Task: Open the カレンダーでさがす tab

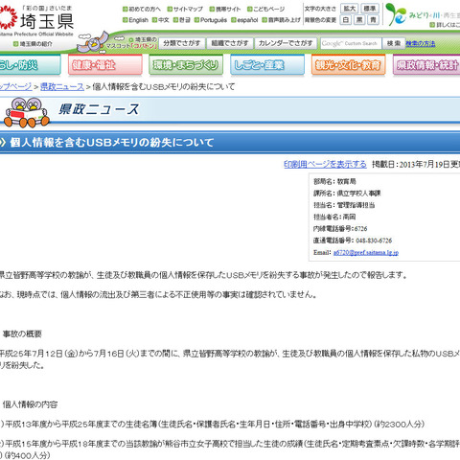Action: [286, 43]
